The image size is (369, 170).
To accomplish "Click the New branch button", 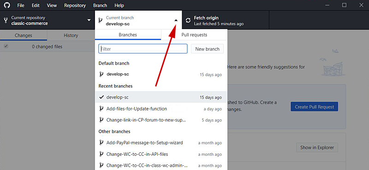I will point(207,49).
